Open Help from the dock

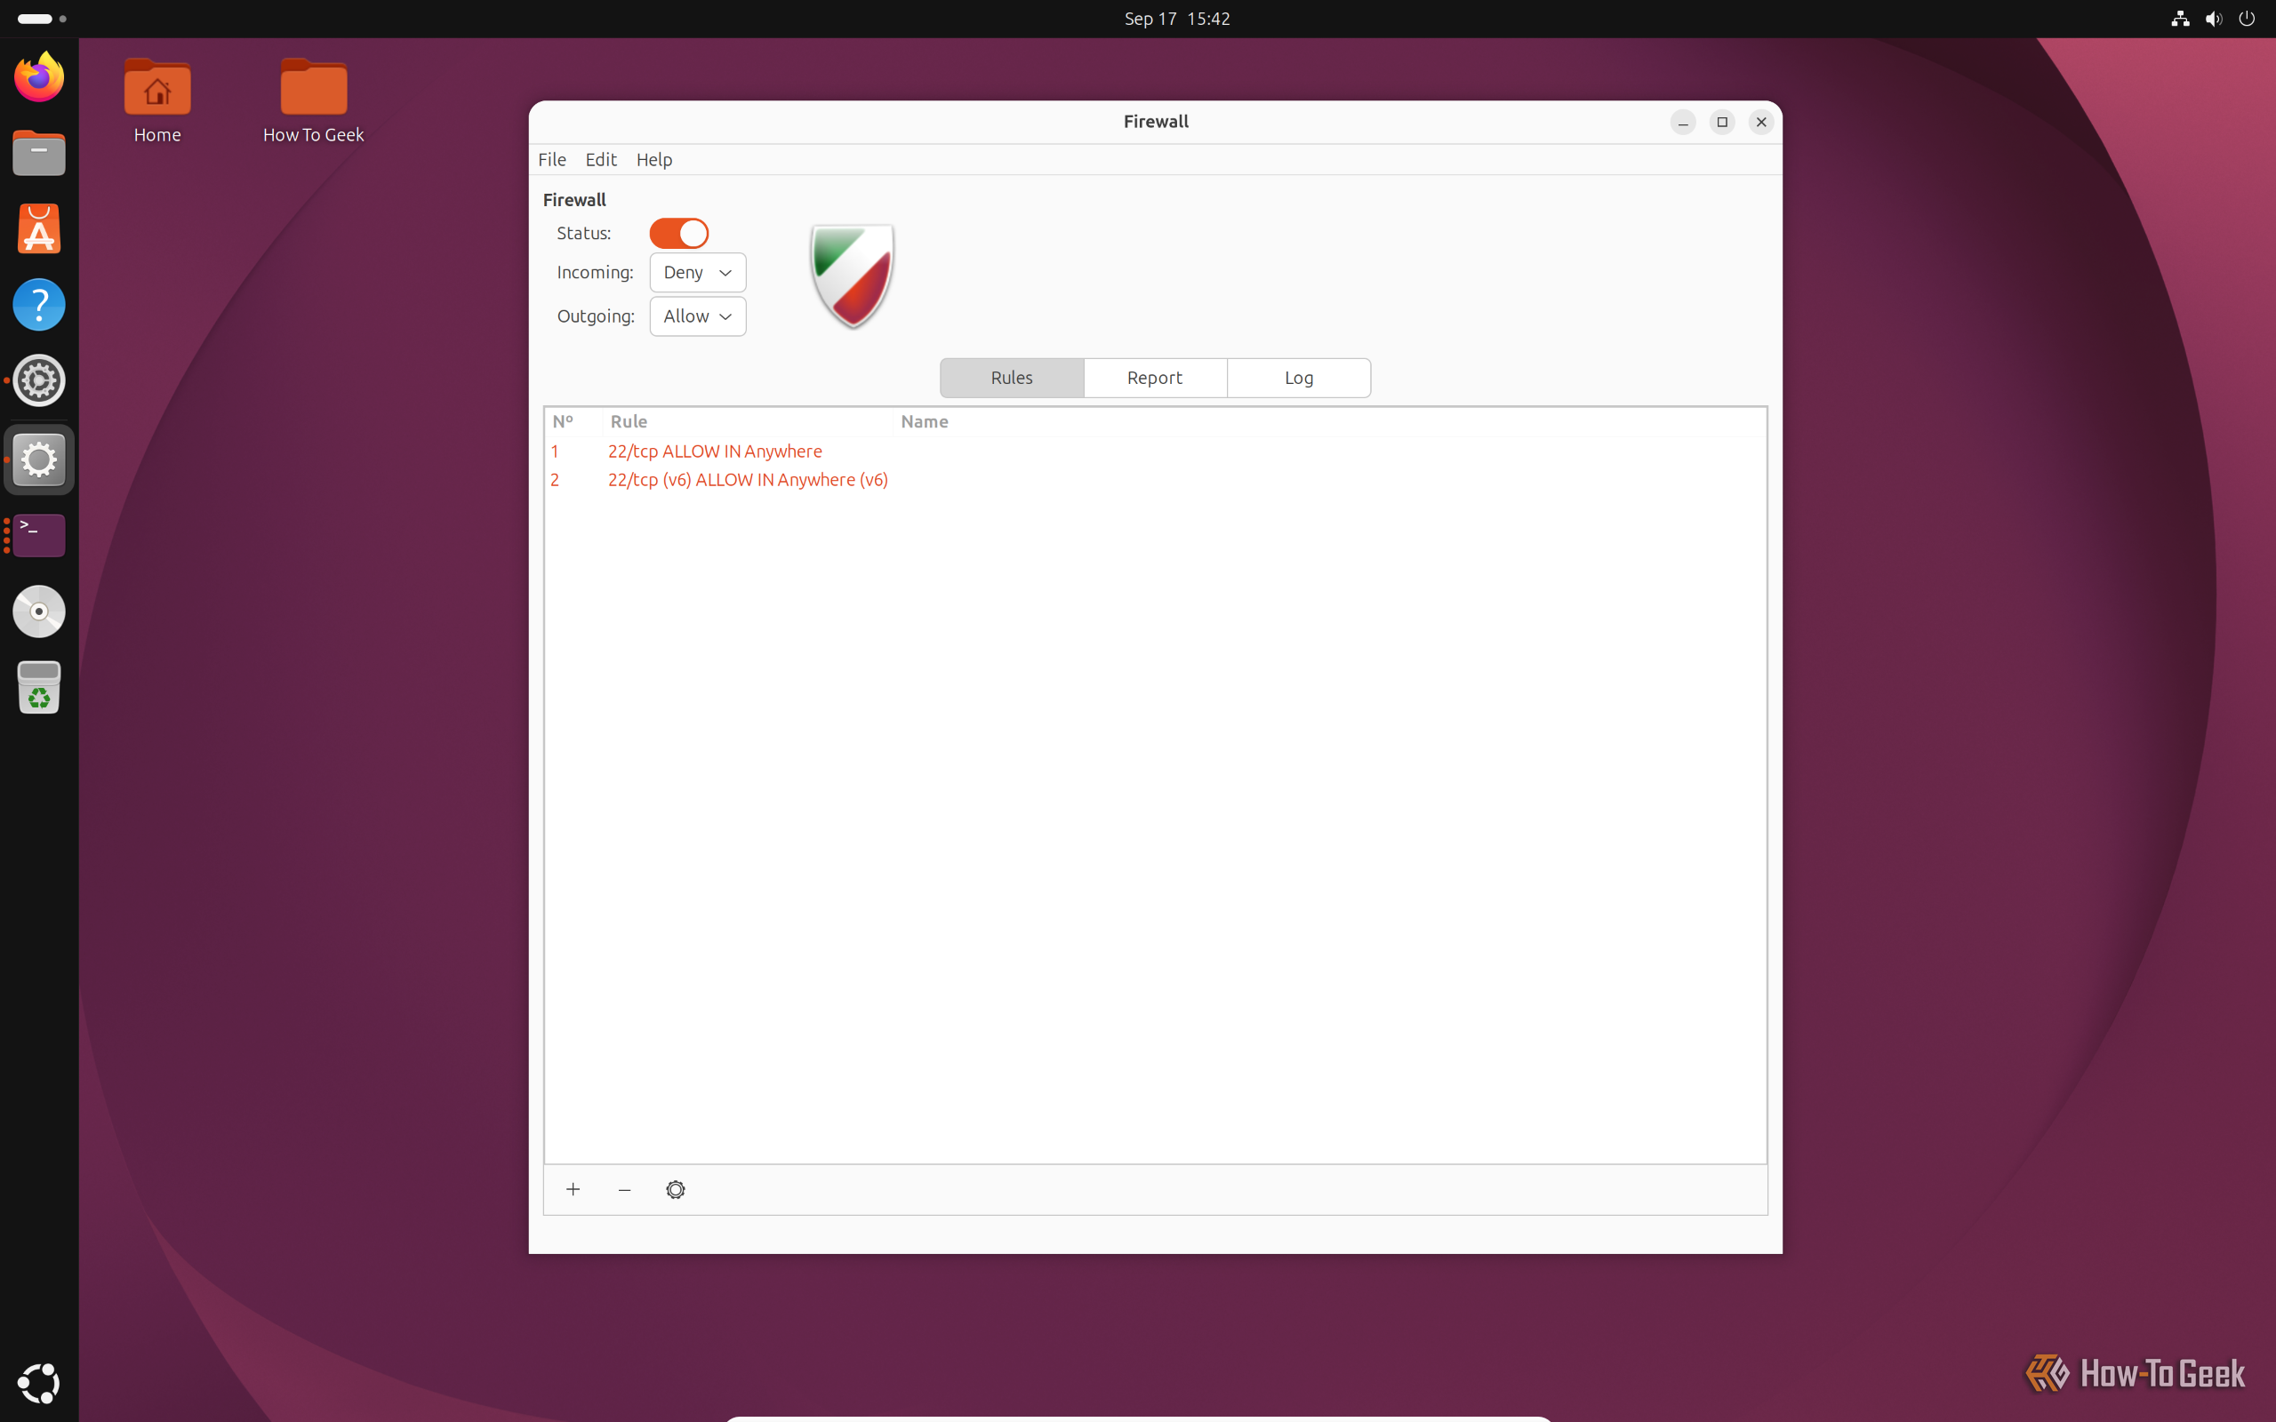tap(38, 305)
